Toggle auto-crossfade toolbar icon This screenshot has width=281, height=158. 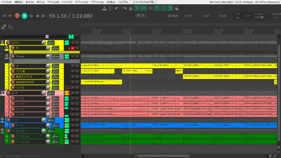[137, 8]
